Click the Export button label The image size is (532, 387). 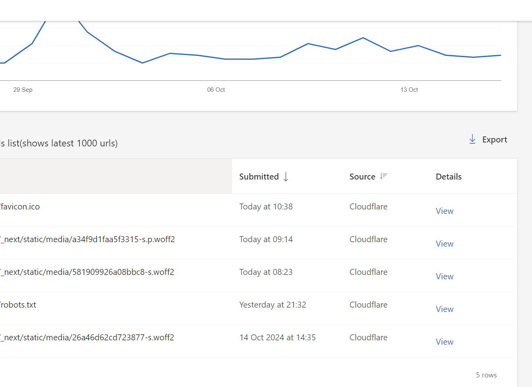point(494,140)
